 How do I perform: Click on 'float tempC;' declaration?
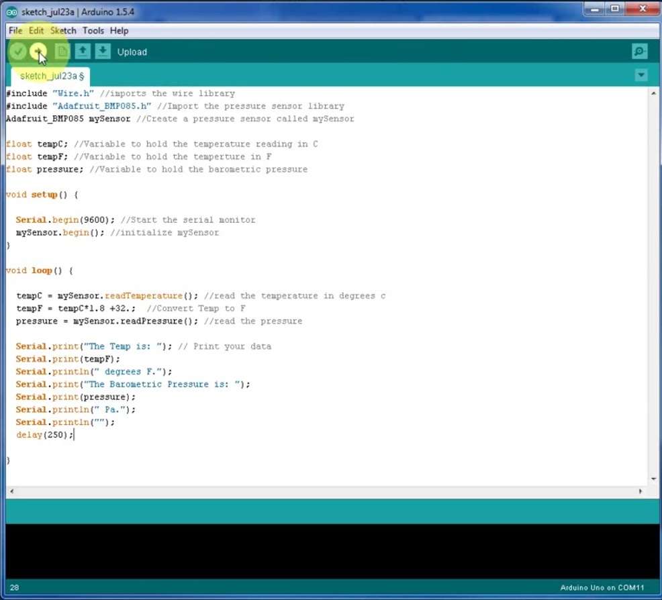(x=37, y=144)
